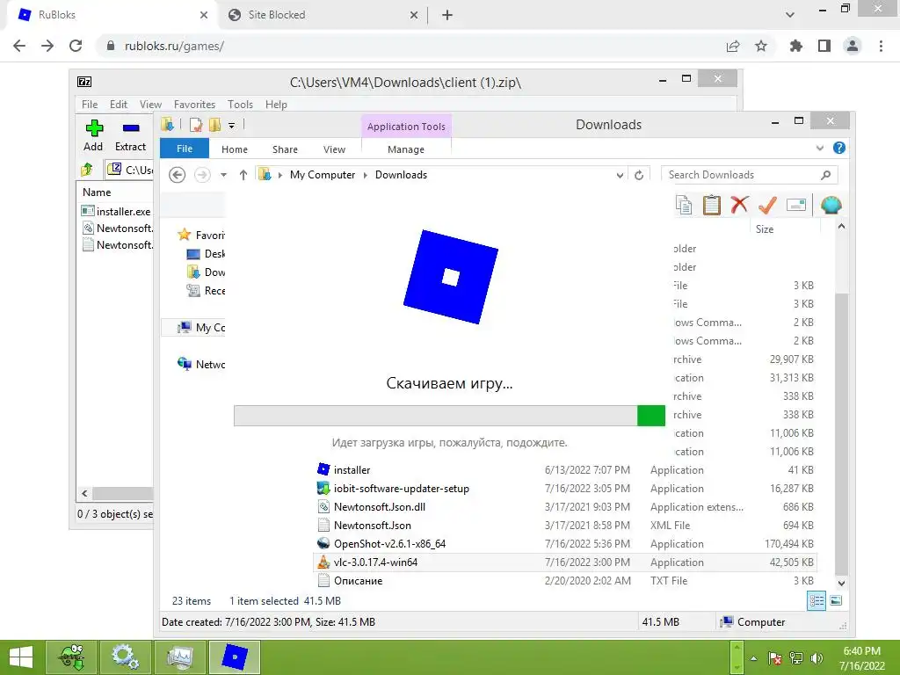Click the orange checkmark Properties icon
Viewport: 900px width, 675px height.
click(767, 204)
